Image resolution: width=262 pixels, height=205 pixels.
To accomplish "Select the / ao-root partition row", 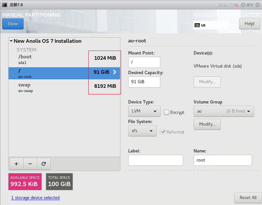I will [x=64, y=73].
